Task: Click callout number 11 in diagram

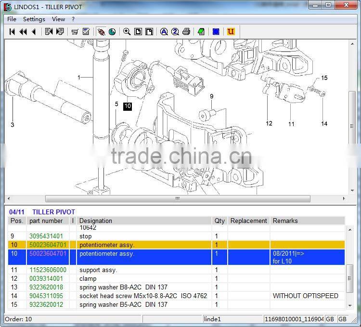Action: pos(291,124)
